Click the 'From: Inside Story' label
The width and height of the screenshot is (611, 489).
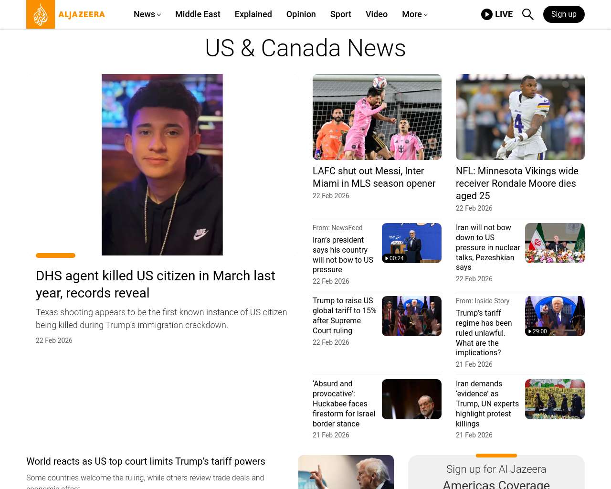tap(483, 301)
